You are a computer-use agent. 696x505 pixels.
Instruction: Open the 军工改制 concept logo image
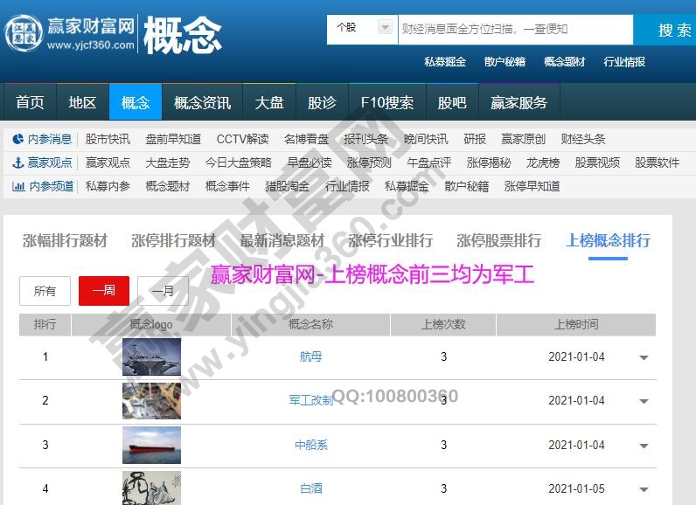coord(151,401)
